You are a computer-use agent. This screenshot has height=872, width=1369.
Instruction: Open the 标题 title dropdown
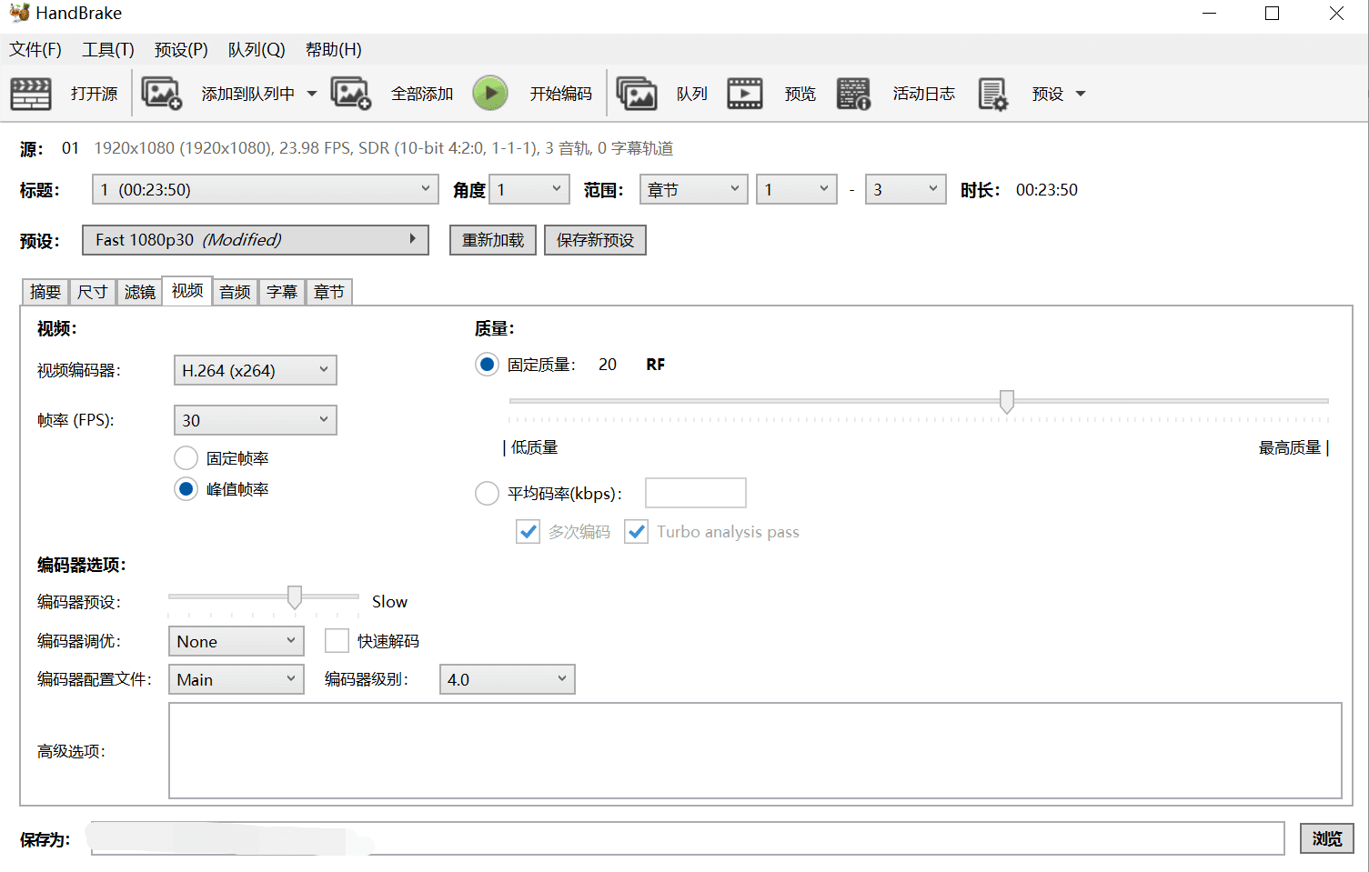click(266, 189)
